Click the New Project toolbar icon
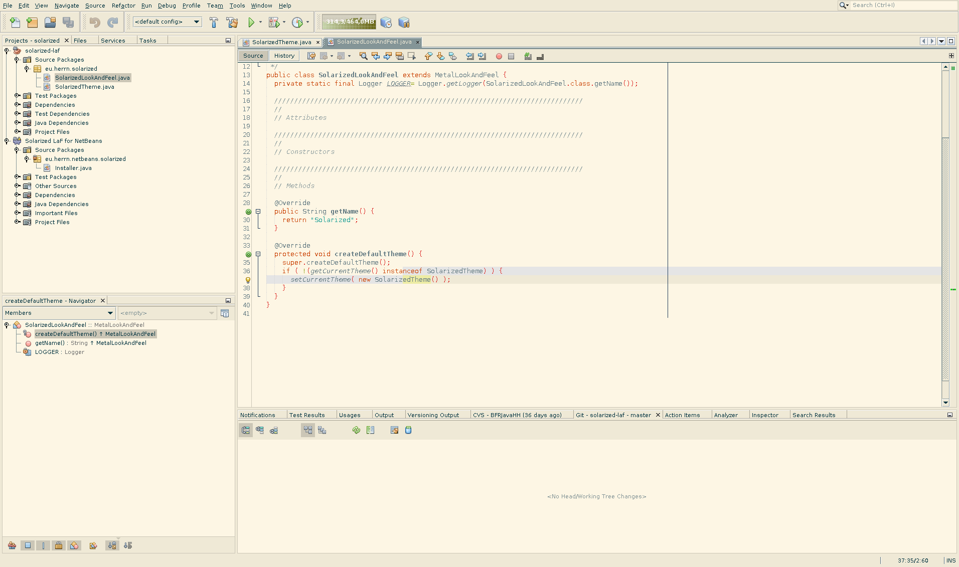 click(x=32, y=22)
